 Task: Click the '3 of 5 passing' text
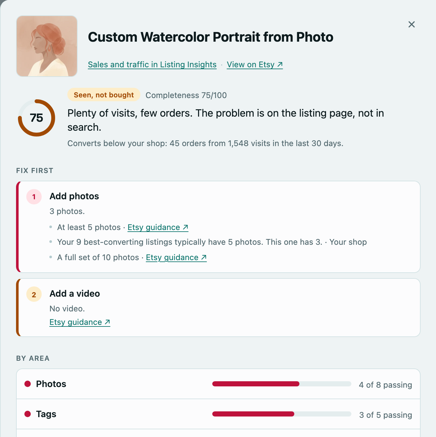click(386, 415)
